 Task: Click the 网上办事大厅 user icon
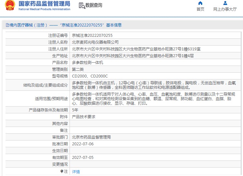225,3
